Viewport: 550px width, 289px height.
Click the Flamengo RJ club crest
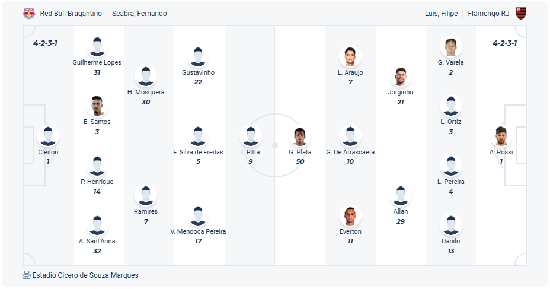pos(521,14)
